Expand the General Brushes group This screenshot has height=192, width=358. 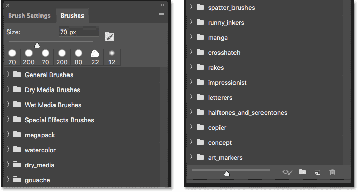[8, 74]
